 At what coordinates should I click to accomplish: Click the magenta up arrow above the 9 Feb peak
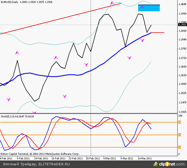(x=17, y=53)
